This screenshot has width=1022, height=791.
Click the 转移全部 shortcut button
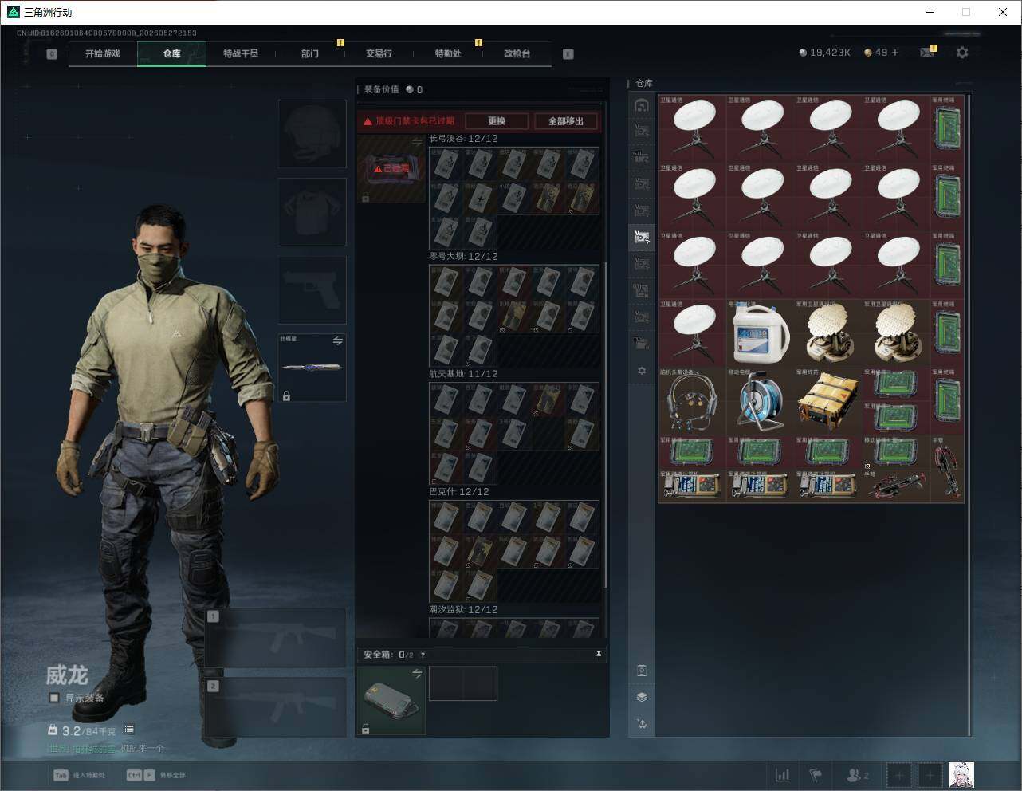tap(156, 775)
